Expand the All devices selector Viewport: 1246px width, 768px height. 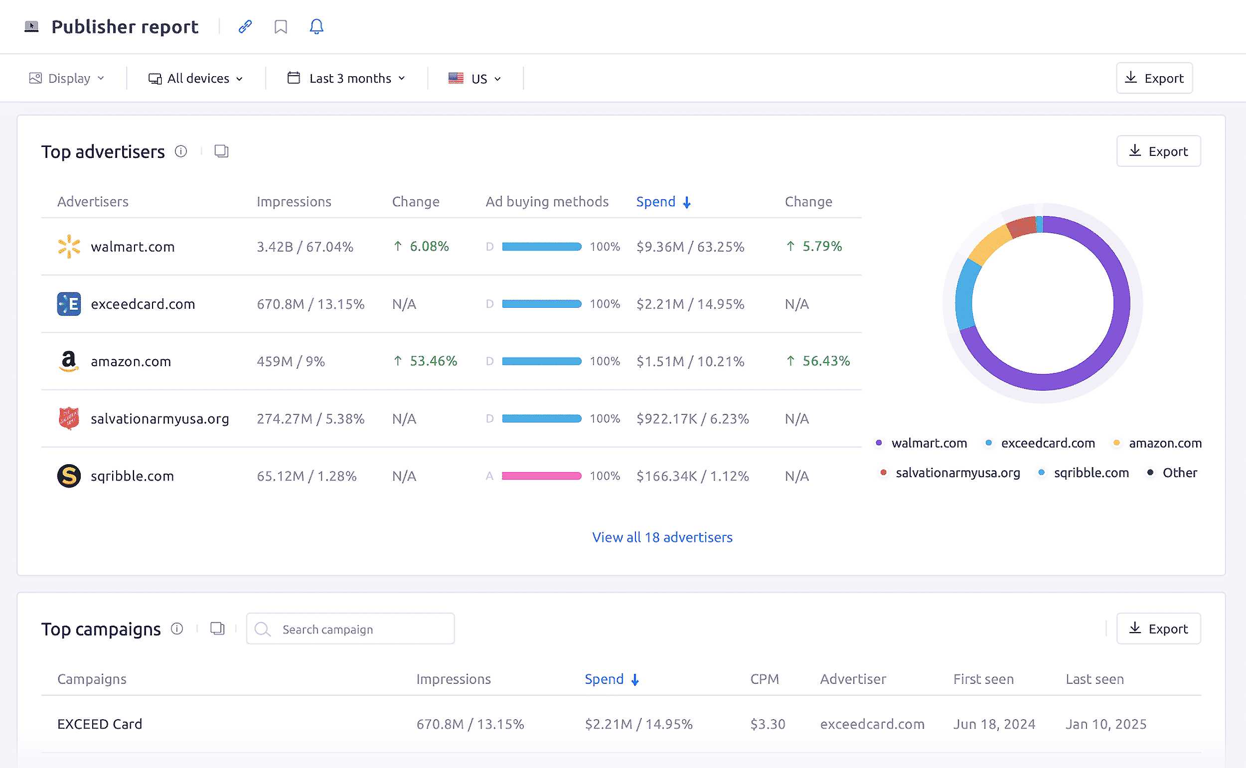(197, 78)
